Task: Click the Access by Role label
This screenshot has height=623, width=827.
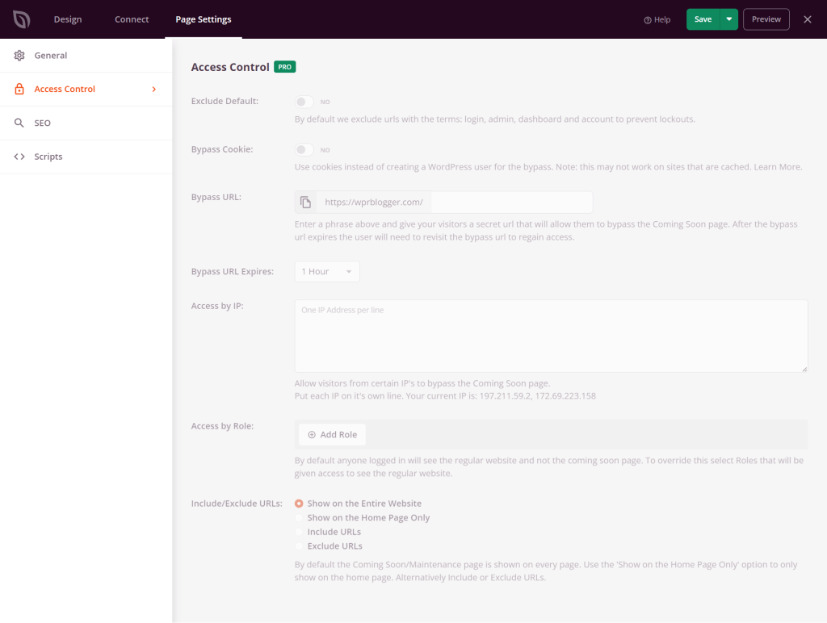Action: click(x=223, y=426)
